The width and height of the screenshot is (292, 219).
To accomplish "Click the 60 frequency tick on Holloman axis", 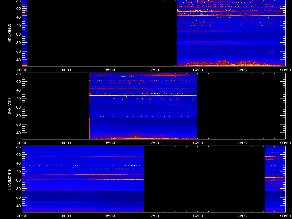I will click(x=19, y=51).
